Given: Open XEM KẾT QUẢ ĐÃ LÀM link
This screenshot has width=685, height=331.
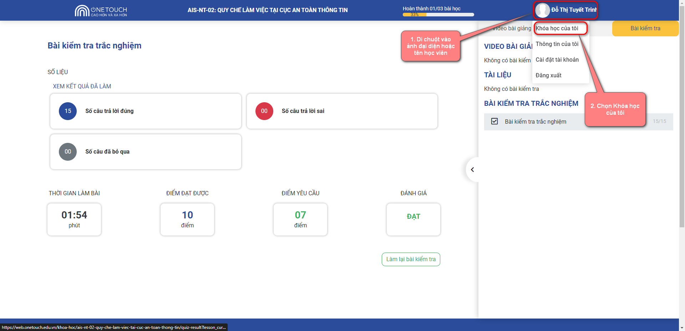Looking at the screenshot, I should 82,86.
